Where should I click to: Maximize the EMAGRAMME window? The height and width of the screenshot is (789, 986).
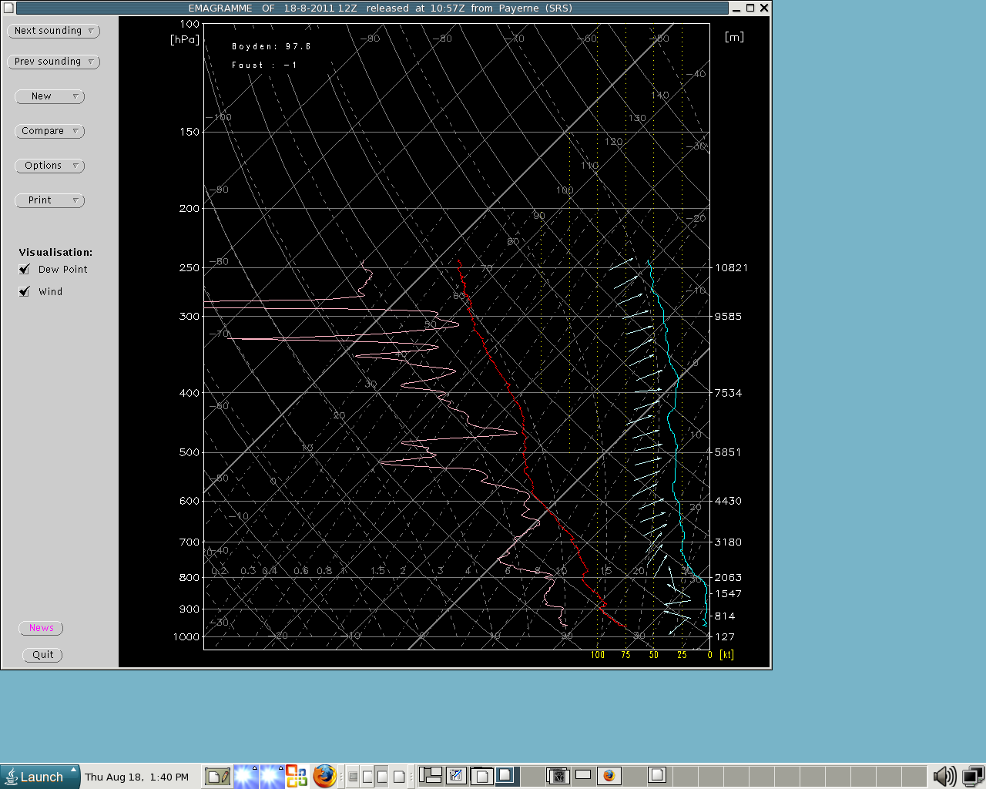(x=750, y=8)
